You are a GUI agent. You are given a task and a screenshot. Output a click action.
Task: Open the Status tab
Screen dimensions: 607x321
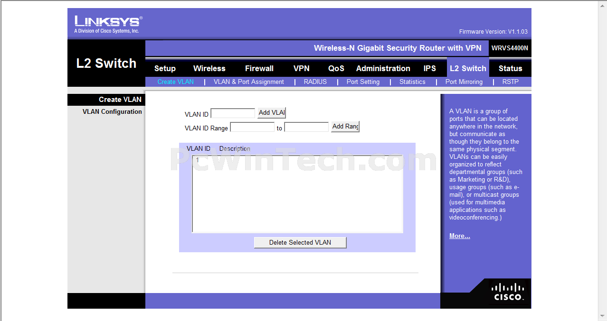coord(511,68)
